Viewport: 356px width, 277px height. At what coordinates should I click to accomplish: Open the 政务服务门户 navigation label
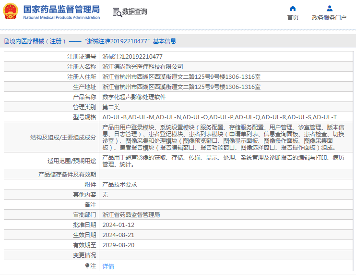tap(329, 18)
